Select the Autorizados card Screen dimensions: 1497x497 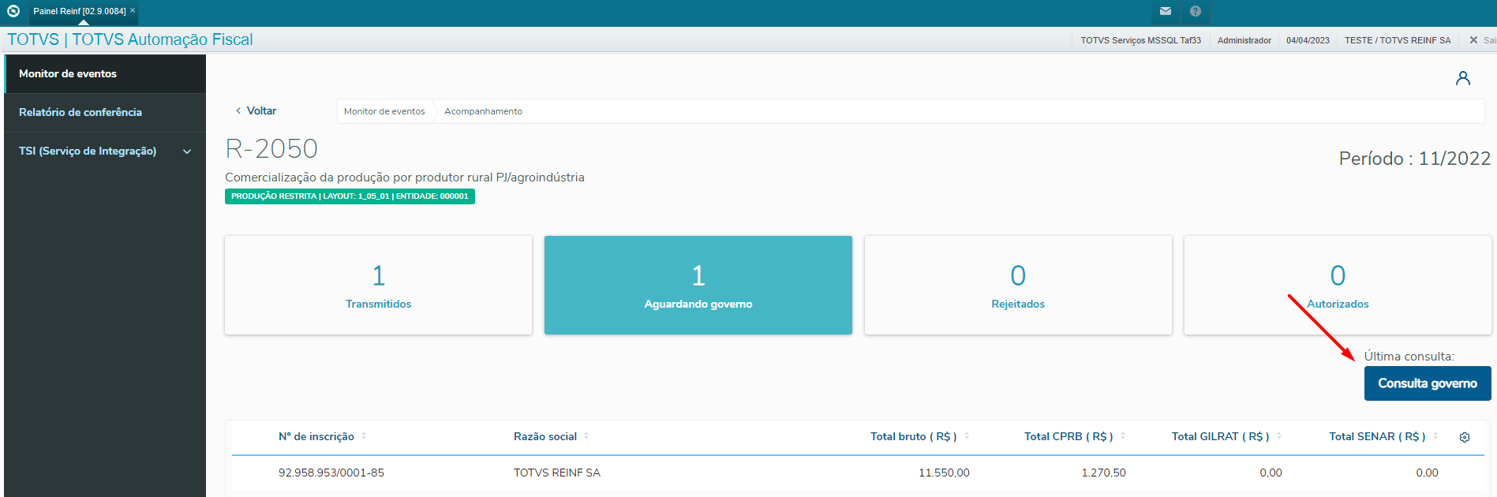point(1338,285)
